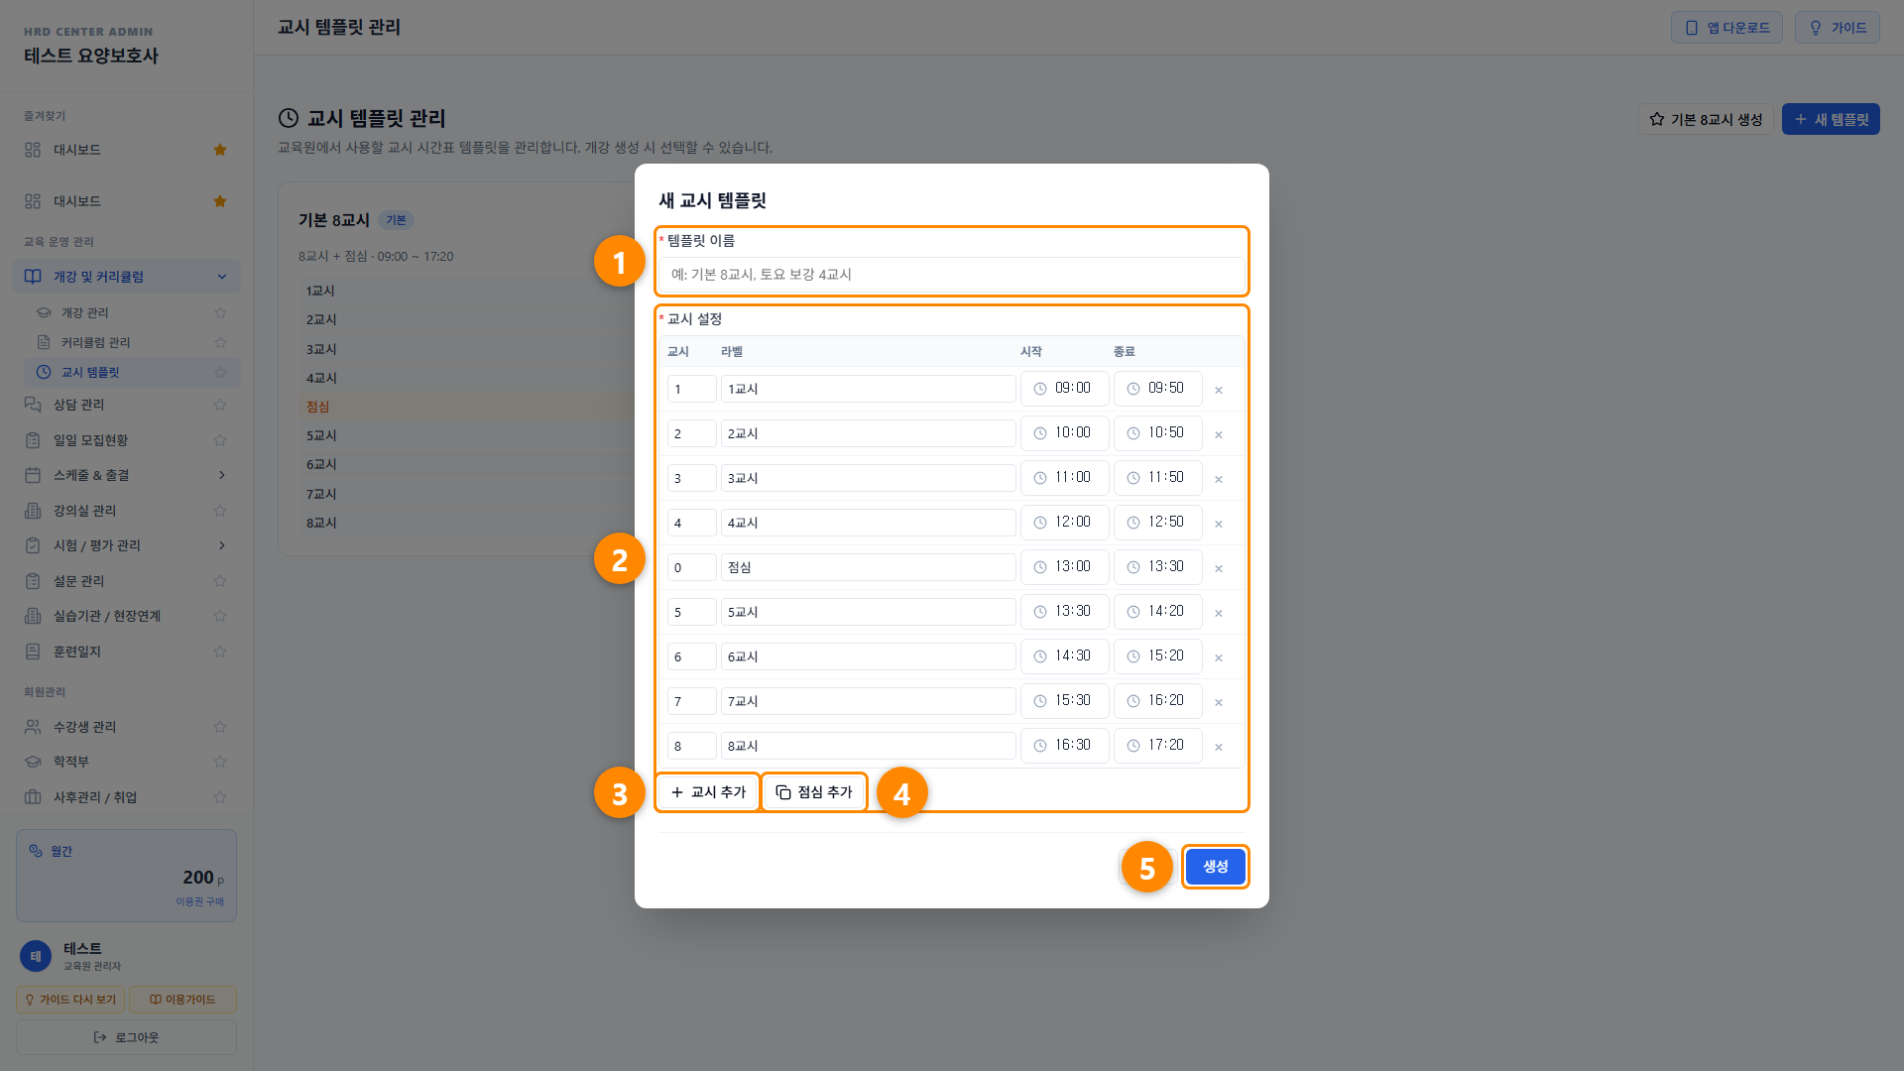Delete the 점심 row using its X icon

click(1219, 568)
